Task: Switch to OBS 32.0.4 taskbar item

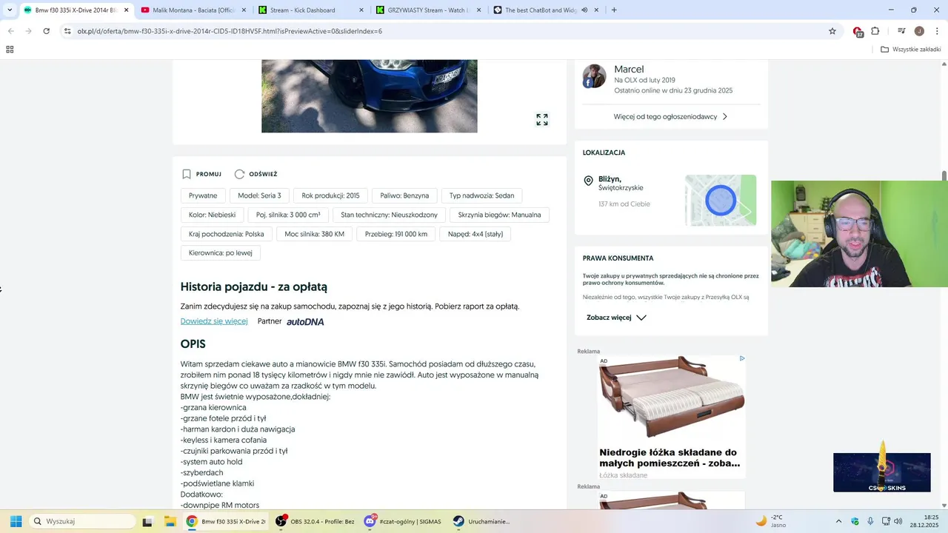Action: tap(316, 521)
